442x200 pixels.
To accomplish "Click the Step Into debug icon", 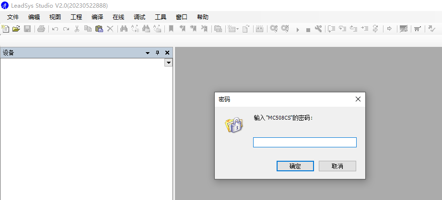I will [x=342, y=29].
